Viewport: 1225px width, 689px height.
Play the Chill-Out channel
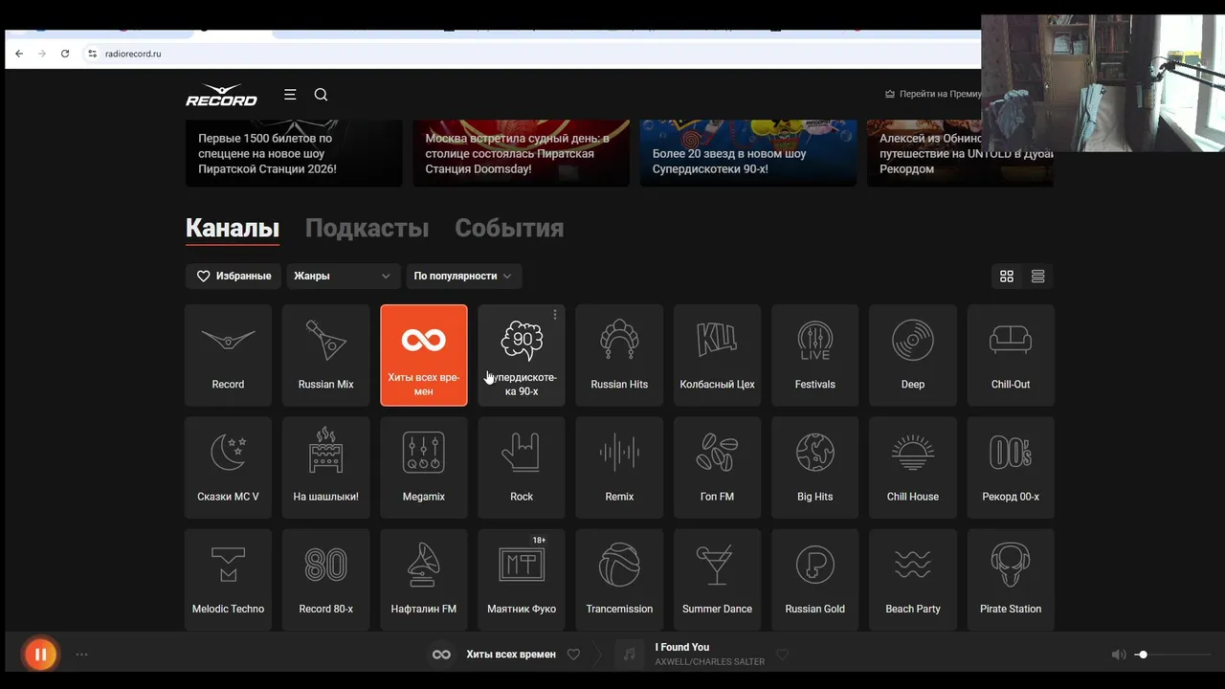point(1011,355)
